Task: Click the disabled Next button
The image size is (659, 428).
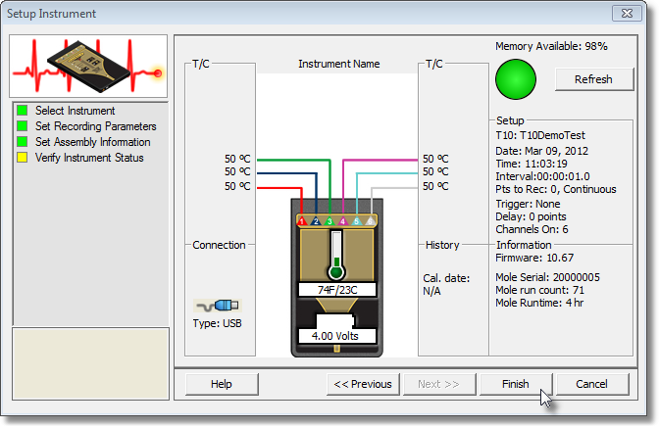Action: 438,384
